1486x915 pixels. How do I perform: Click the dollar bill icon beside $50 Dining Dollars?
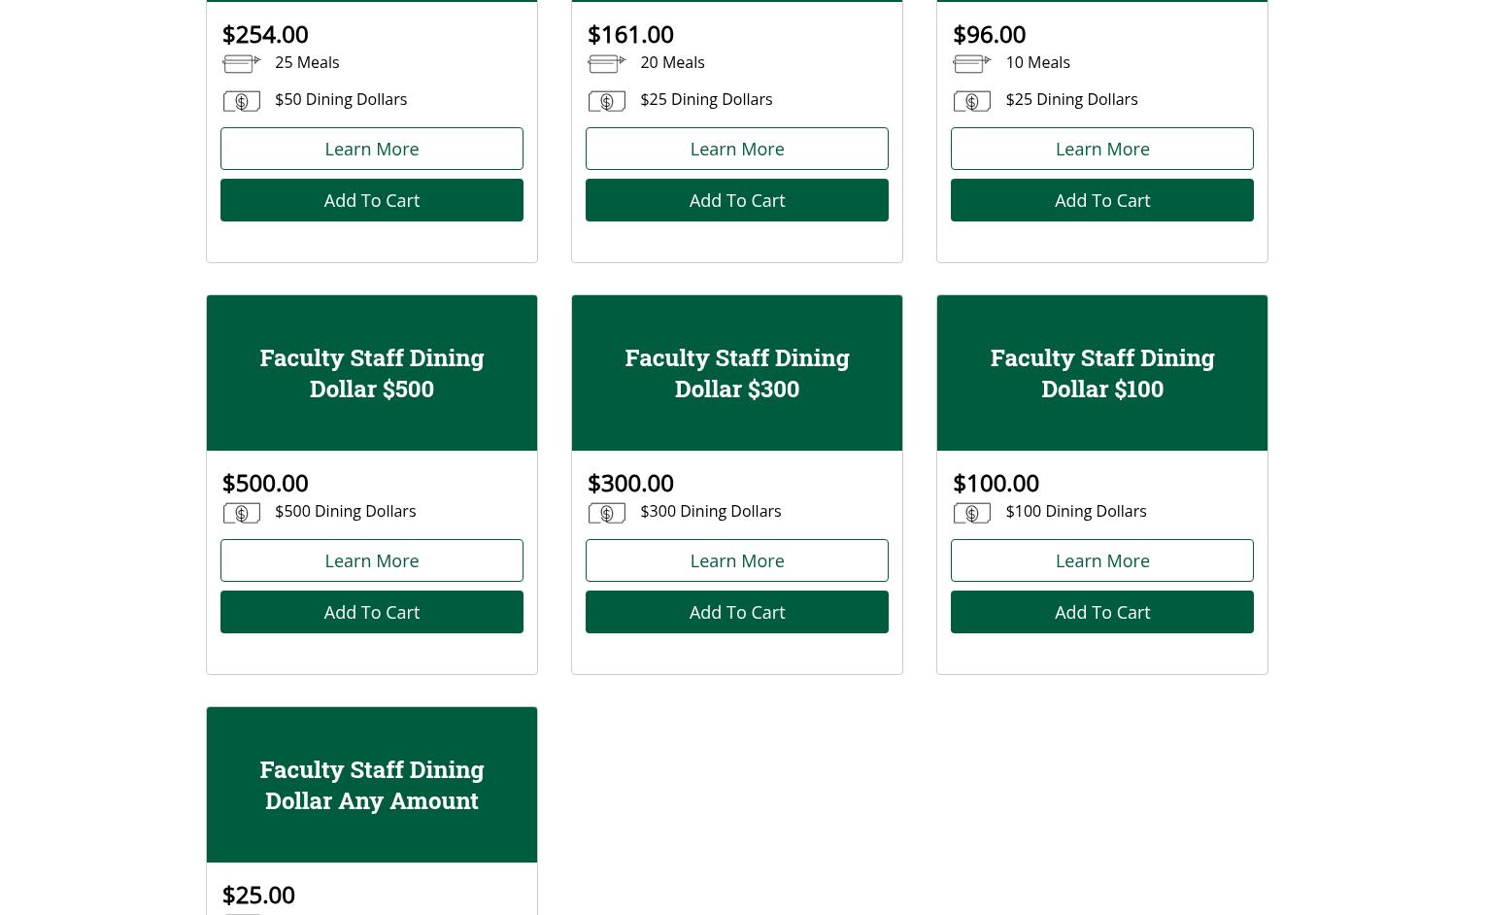(241, 101)
